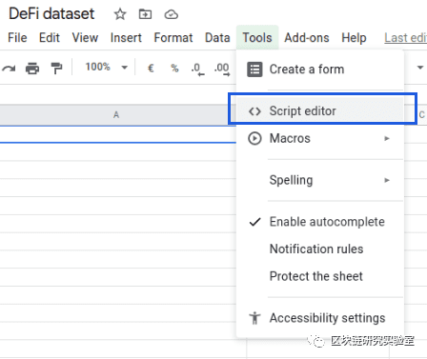Open the Edit menu

[50, 38]
